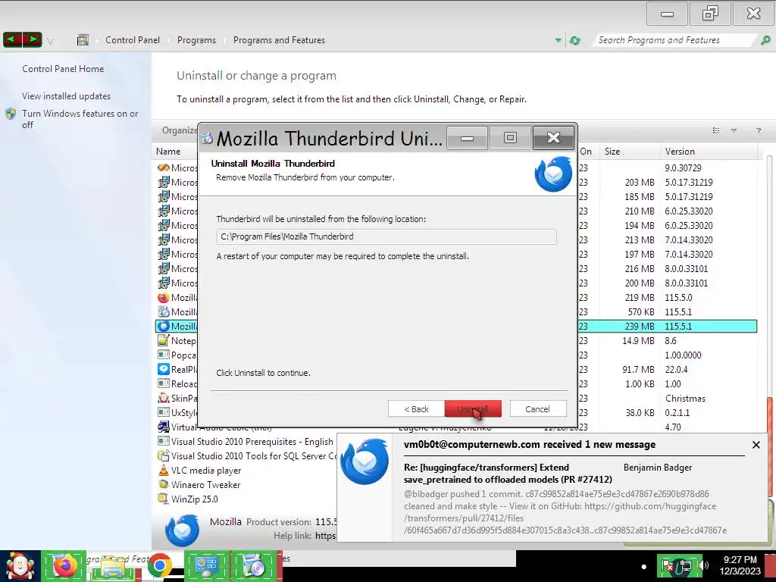
Task: Go back with the < Back button
Action: pos(416,408)
